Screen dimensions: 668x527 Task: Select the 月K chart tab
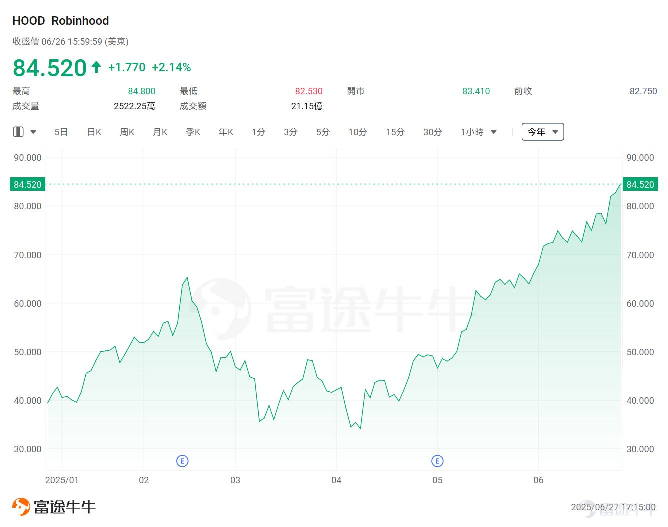[160, 132]
